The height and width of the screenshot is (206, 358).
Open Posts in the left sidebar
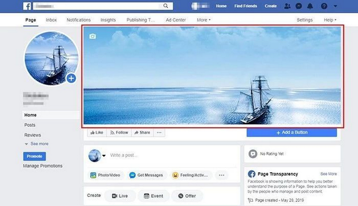point(30,125)
